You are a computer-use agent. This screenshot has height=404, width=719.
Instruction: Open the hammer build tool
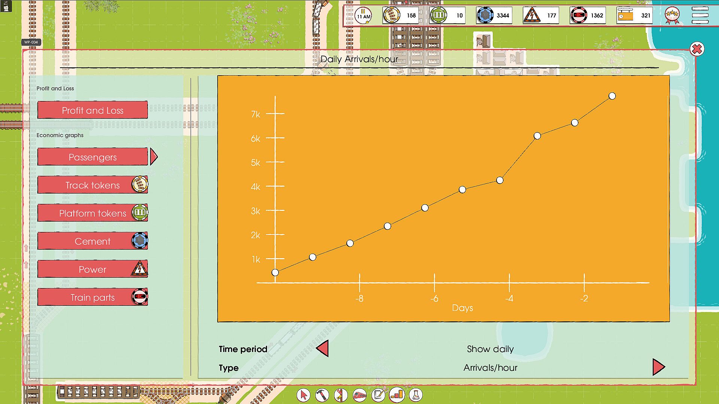(322, 395)
